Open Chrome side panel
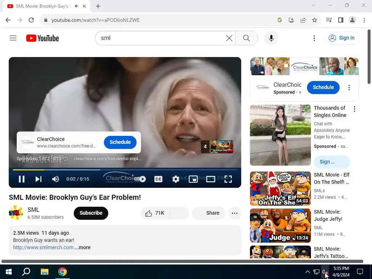Screen dimensions: 372x279 point(341,20)
